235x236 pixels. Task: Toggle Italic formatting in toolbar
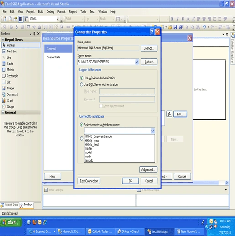pyautogui.click(x=178, y=19)
